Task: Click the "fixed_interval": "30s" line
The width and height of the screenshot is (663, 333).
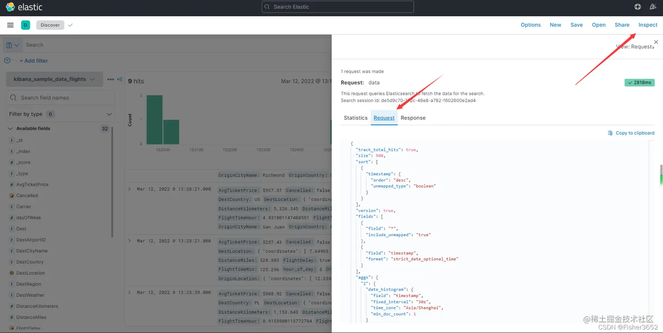Action: coord(401,302)
